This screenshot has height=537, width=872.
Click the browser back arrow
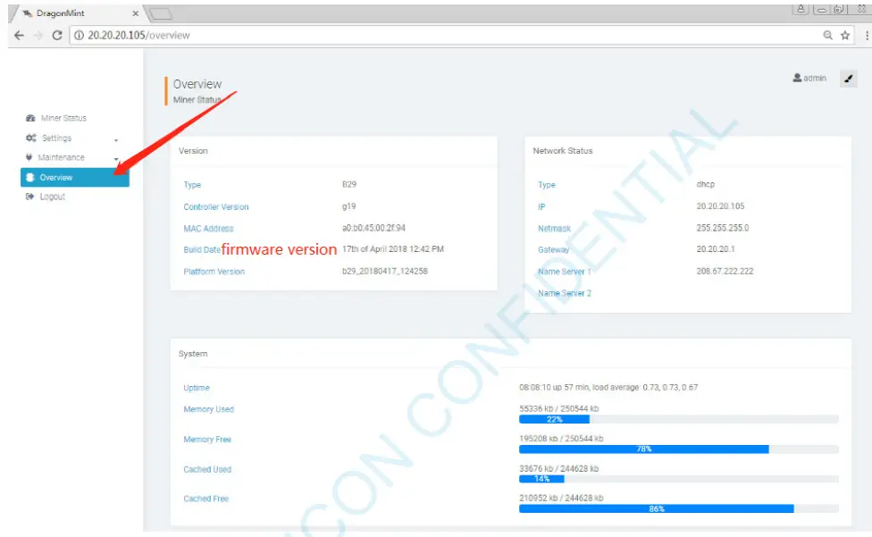tap(19, 35)
